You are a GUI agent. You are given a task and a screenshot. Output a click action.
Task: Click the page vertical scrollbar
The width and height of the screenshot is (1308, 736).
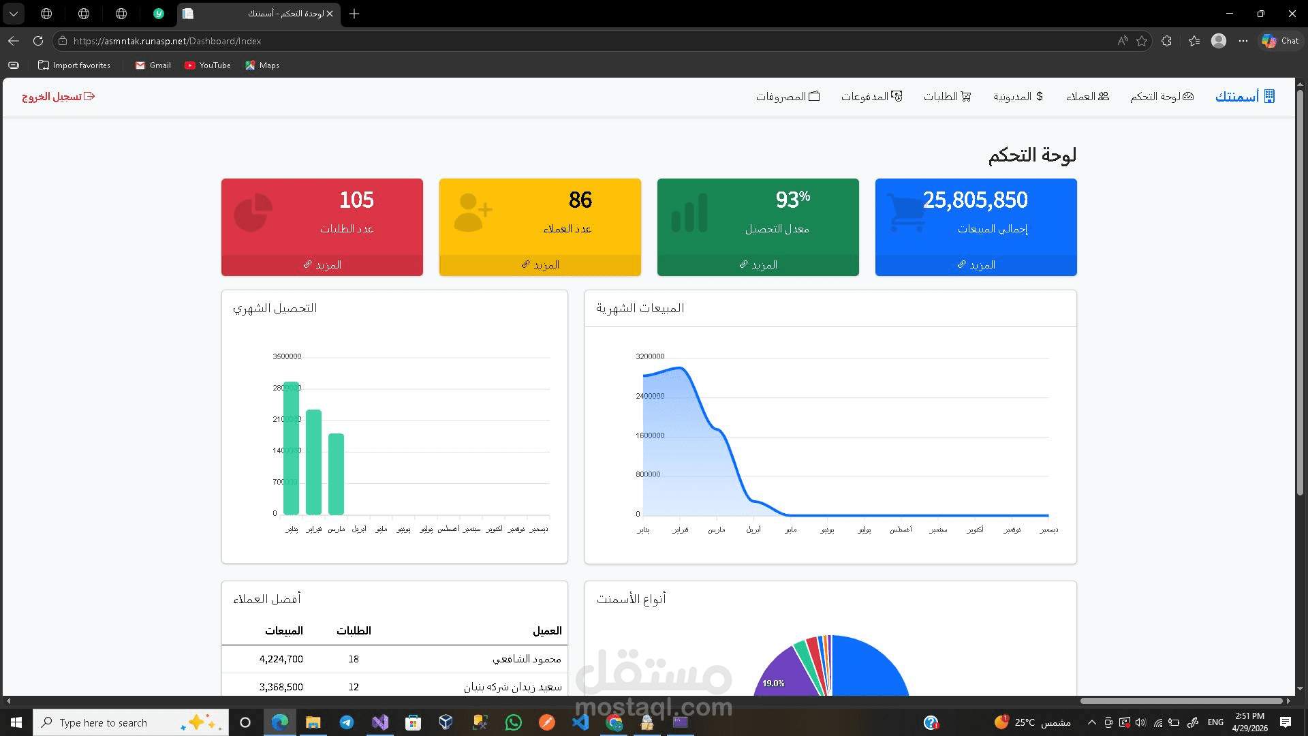click(1300, 293)
